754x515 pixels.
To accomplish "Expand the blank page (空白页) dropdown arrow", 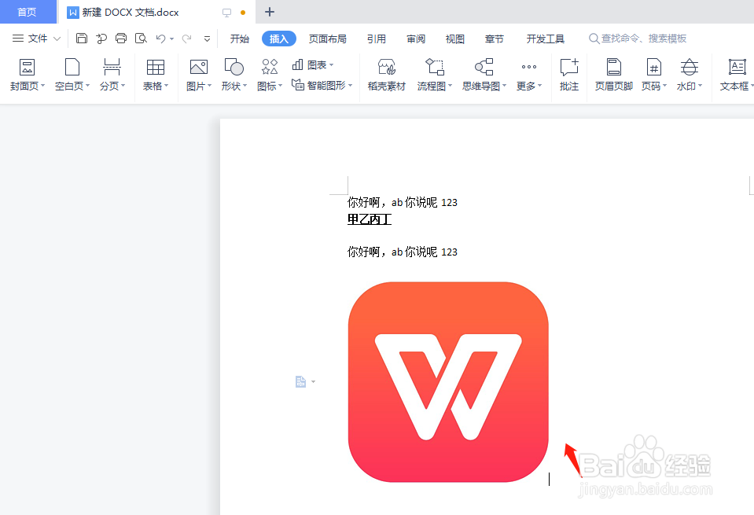I will [87, 86].
